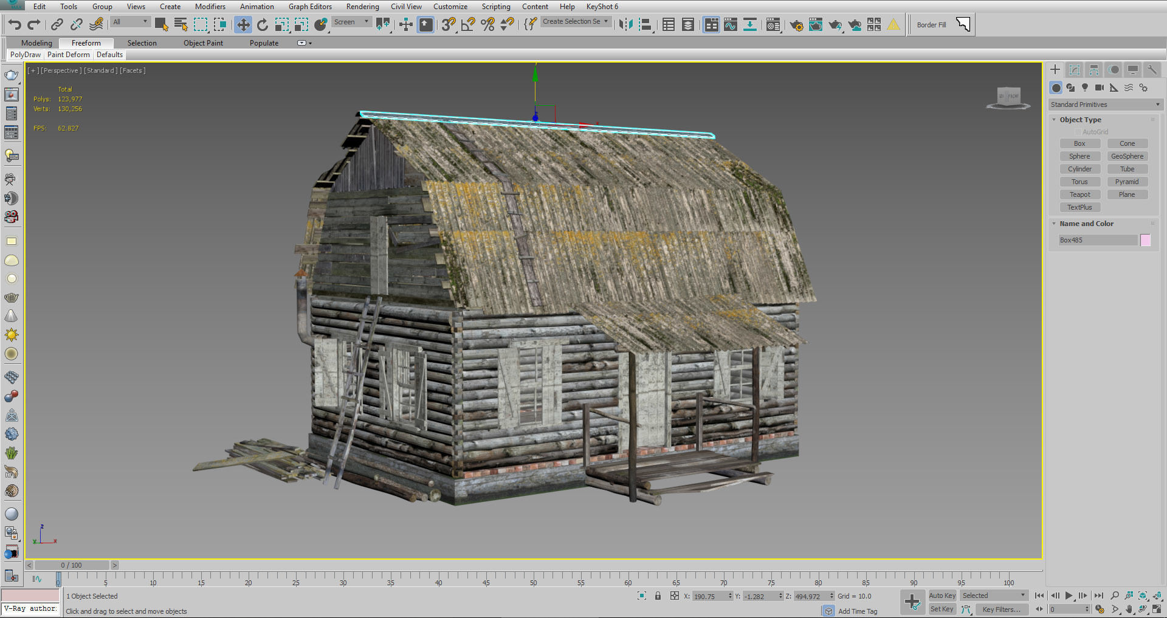This screenshot has height=618, width=1167.
Task: Toggle the Percent Snap button
Action: (x=487, y=24)
